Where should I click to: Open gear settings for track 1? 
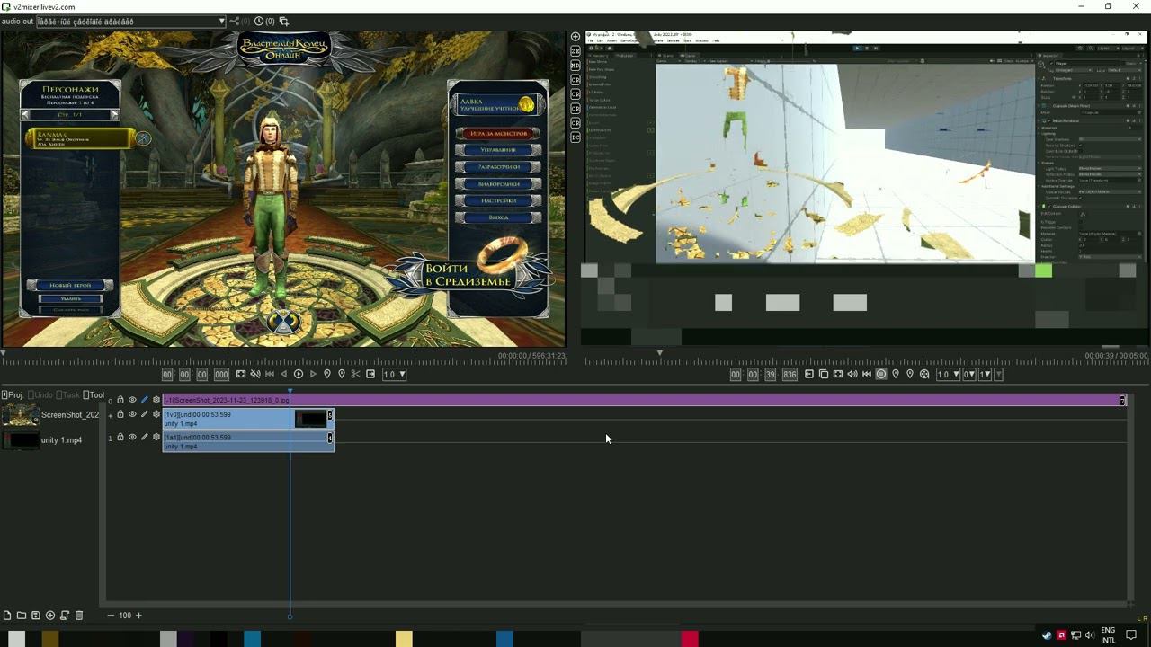[x=156, y=438]
